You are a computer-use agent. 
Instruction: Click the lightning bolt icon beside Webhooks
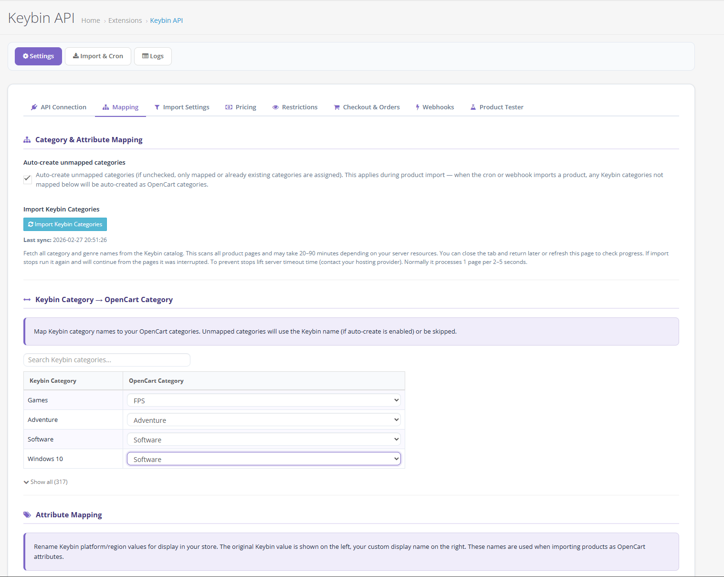click(x=418, y=107)
